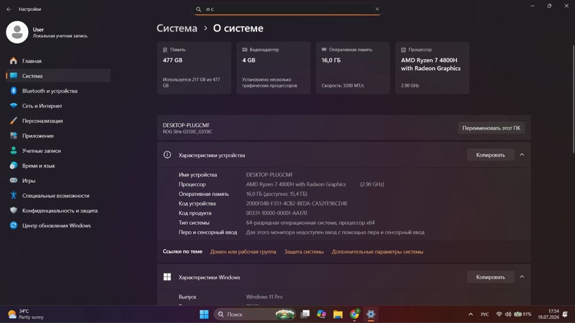Go to Сеть и Интернет section
The height and width of the screenshot is (323, 575).
[58, 106]
